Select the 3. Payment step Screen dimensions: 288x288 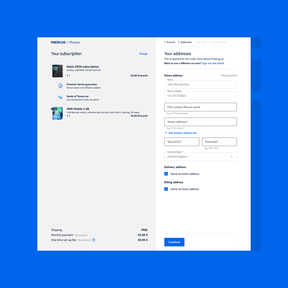click(201, 42)
